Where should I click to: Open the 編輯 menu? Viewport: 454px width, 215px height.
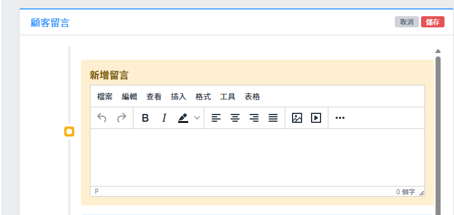click(x=129, y=97)
